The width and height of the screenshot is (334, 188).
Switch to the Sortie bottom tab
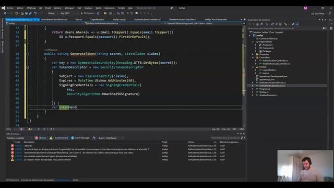pos(76,180)
